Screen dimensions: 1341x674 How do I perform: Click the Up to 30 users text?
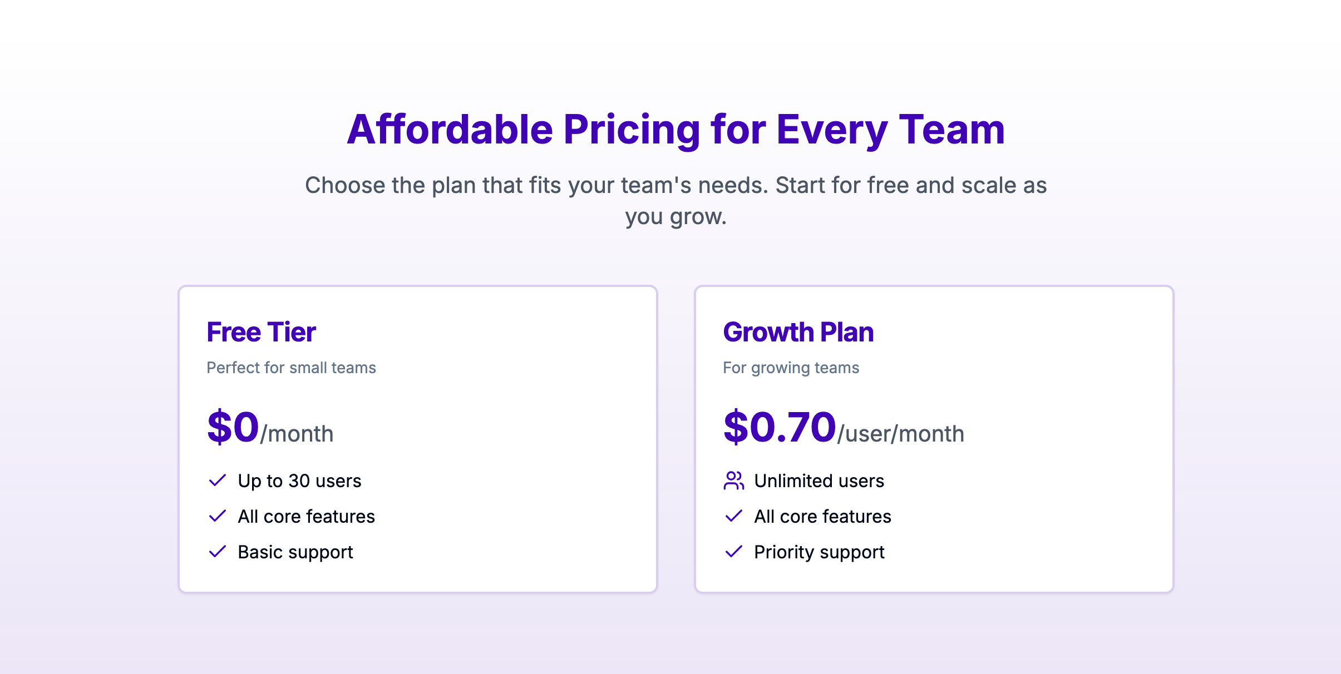299,480
